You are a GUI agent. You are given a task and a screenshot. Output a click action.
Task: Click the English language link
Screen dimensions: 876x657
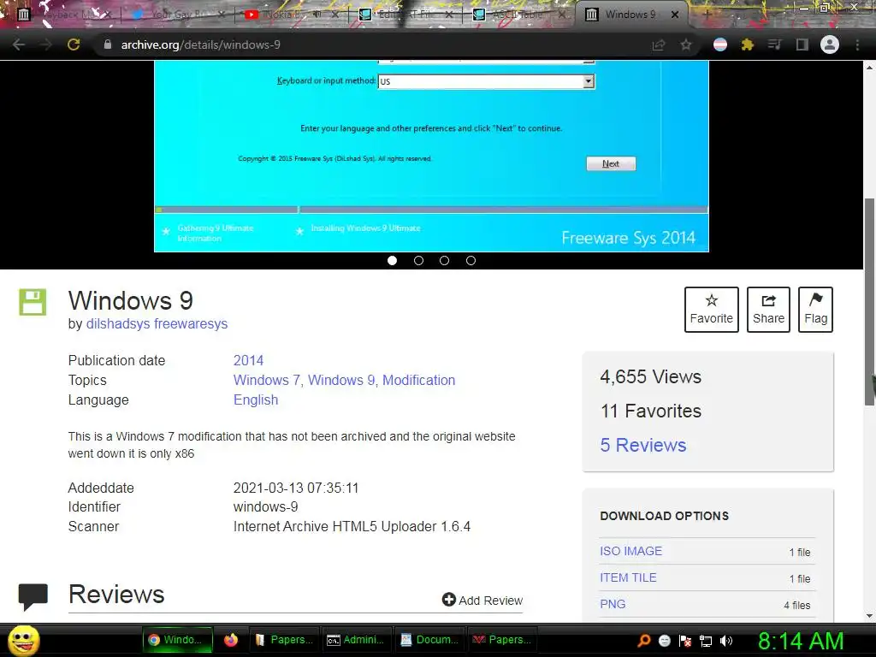click(x=256, y=400)
